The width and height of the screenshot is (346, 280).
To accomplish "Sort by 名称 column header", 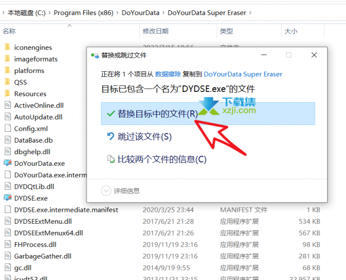I will coord(9,31).
